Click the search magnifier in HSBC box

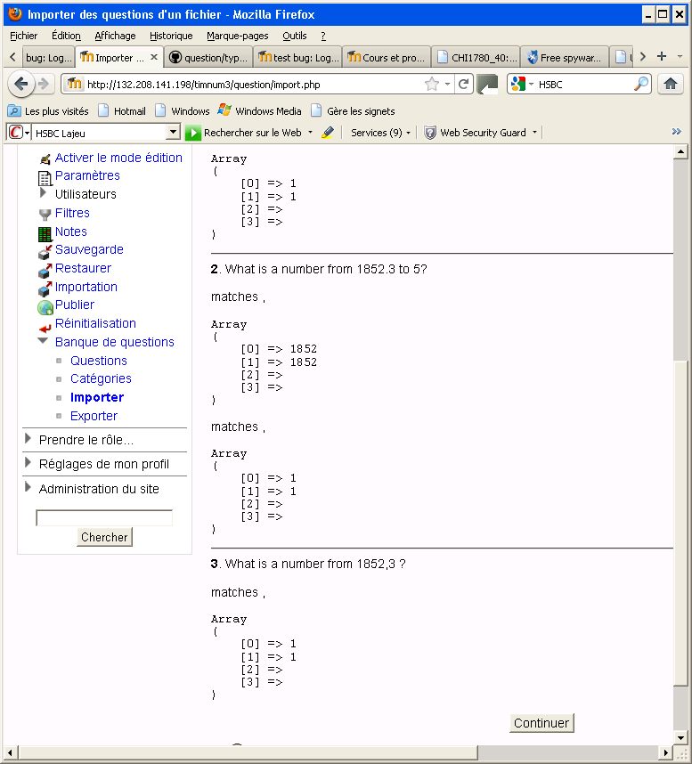(x=641, y=85)
